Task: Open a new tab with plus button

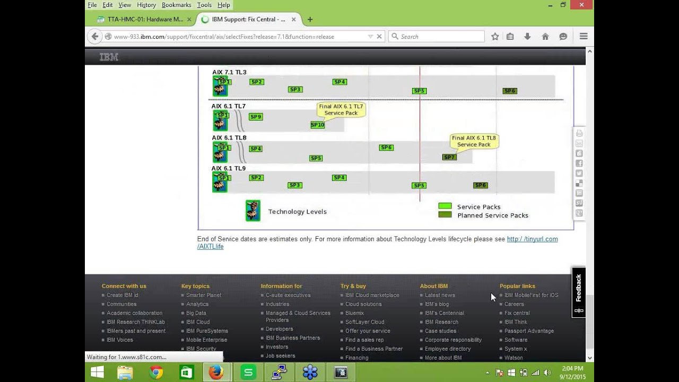Action: pyautogui.click(x=310, y=20)
